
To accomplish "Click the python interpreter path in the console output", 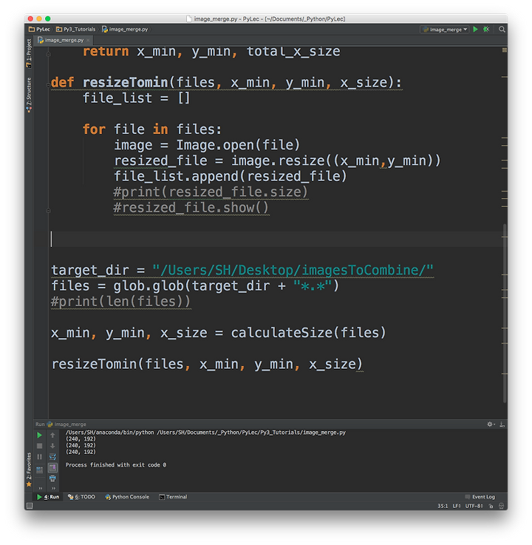I will tap(110, 433).
